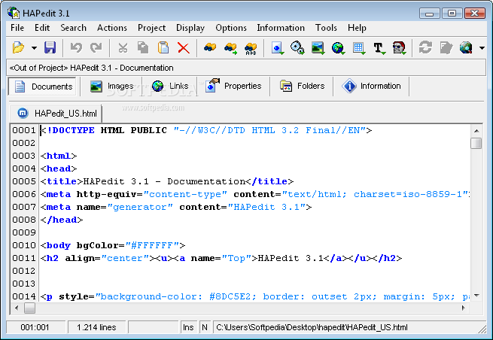Viewport: 493px width, 340px height.
Task: Switch to the Information panel tab
Action: point(372,86)
